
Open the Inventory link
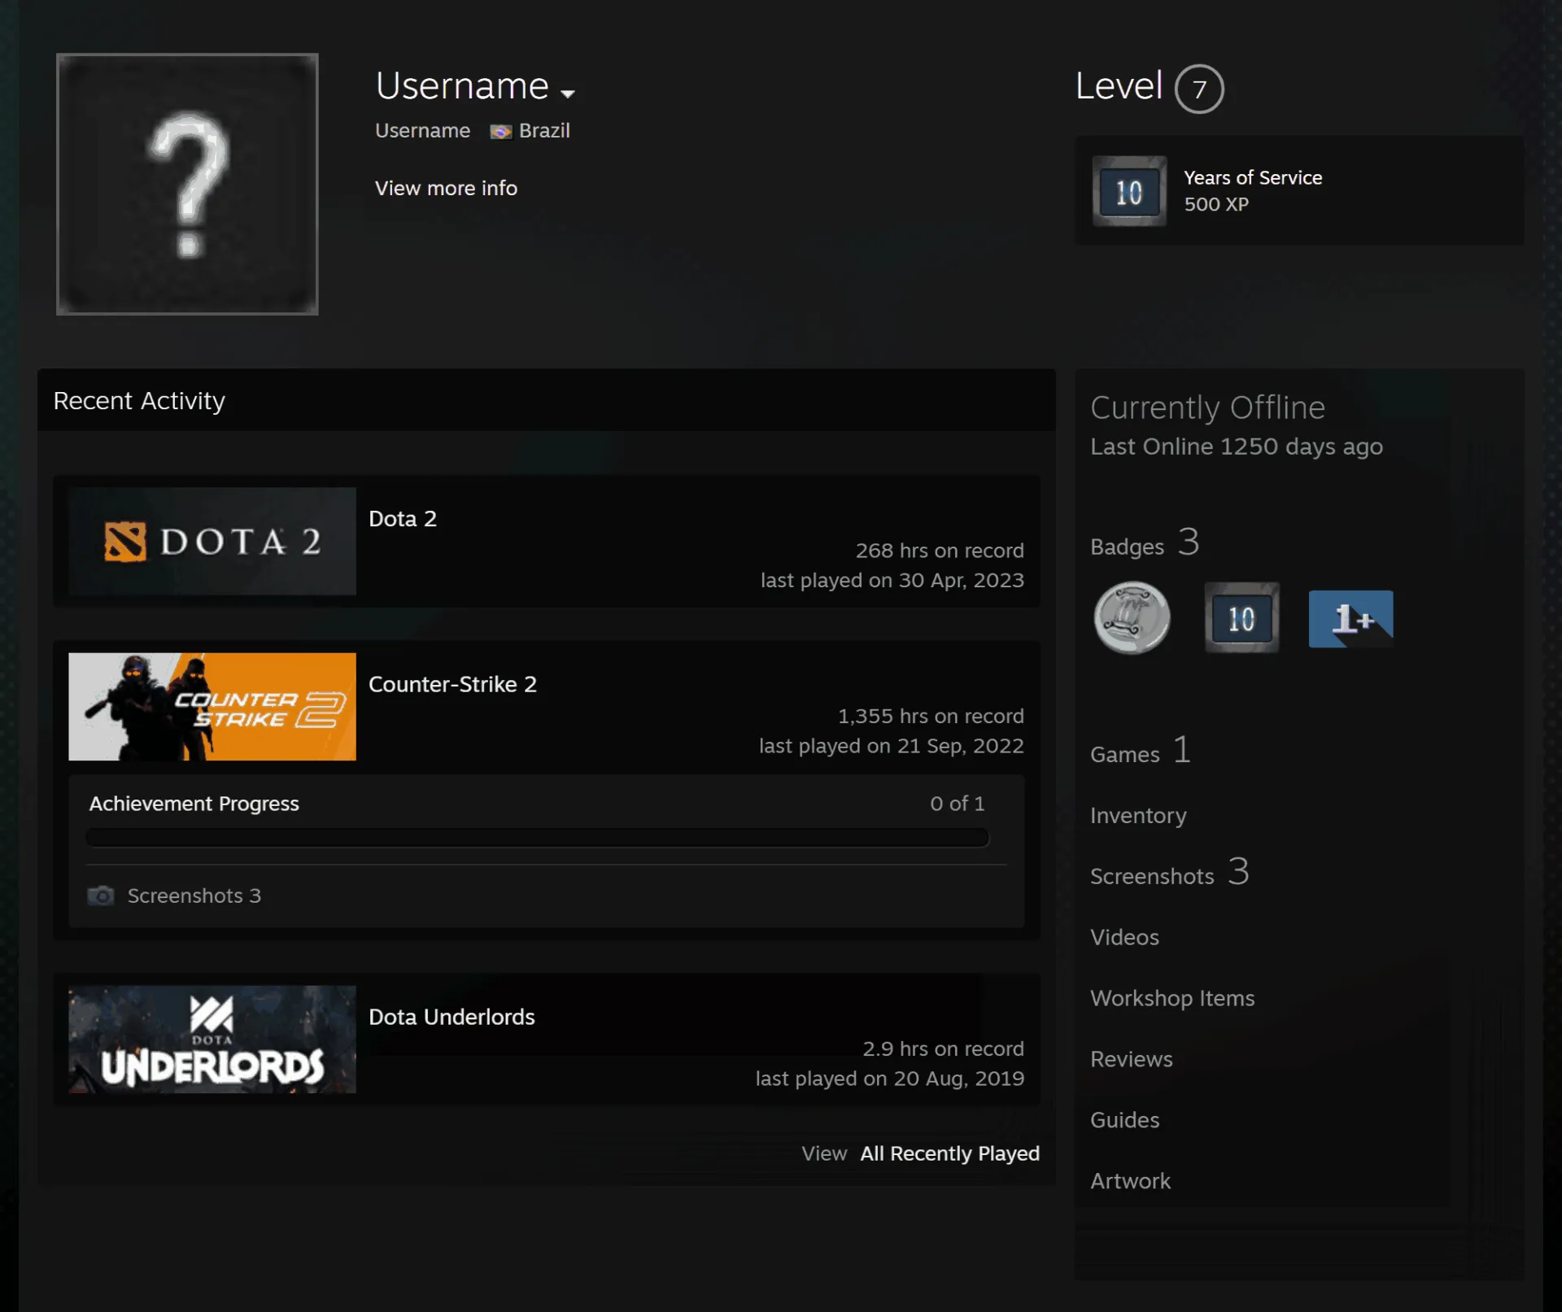coord(1138,815)
